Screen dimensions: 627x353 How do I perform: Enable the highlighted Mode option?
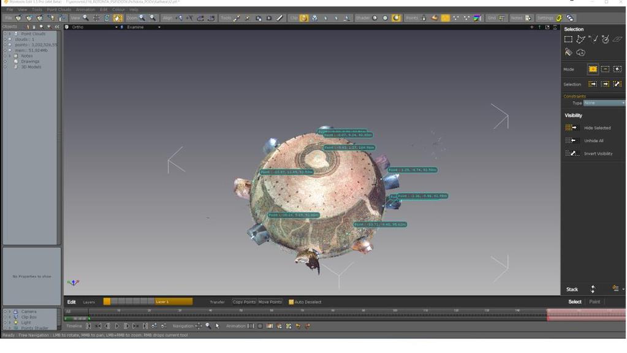[593, 69]
